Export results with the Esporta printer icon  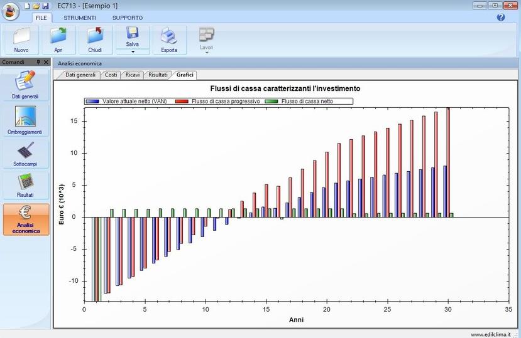coord(169,36)
